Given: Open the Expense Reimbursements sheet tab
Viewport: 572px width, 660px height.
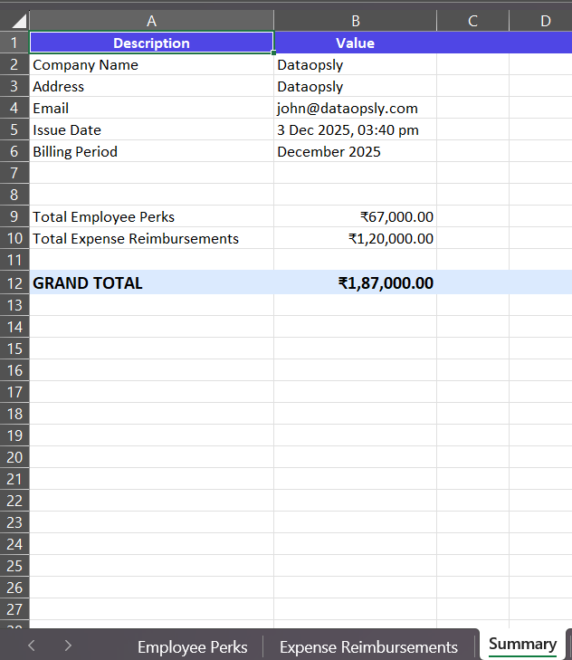Looking at the screenshot, I should click(368, 646).
